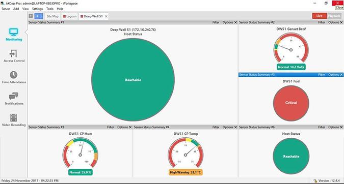Open the Server menu
The image size is (344, 184).
pyautogui.click(x=6, y=9)
